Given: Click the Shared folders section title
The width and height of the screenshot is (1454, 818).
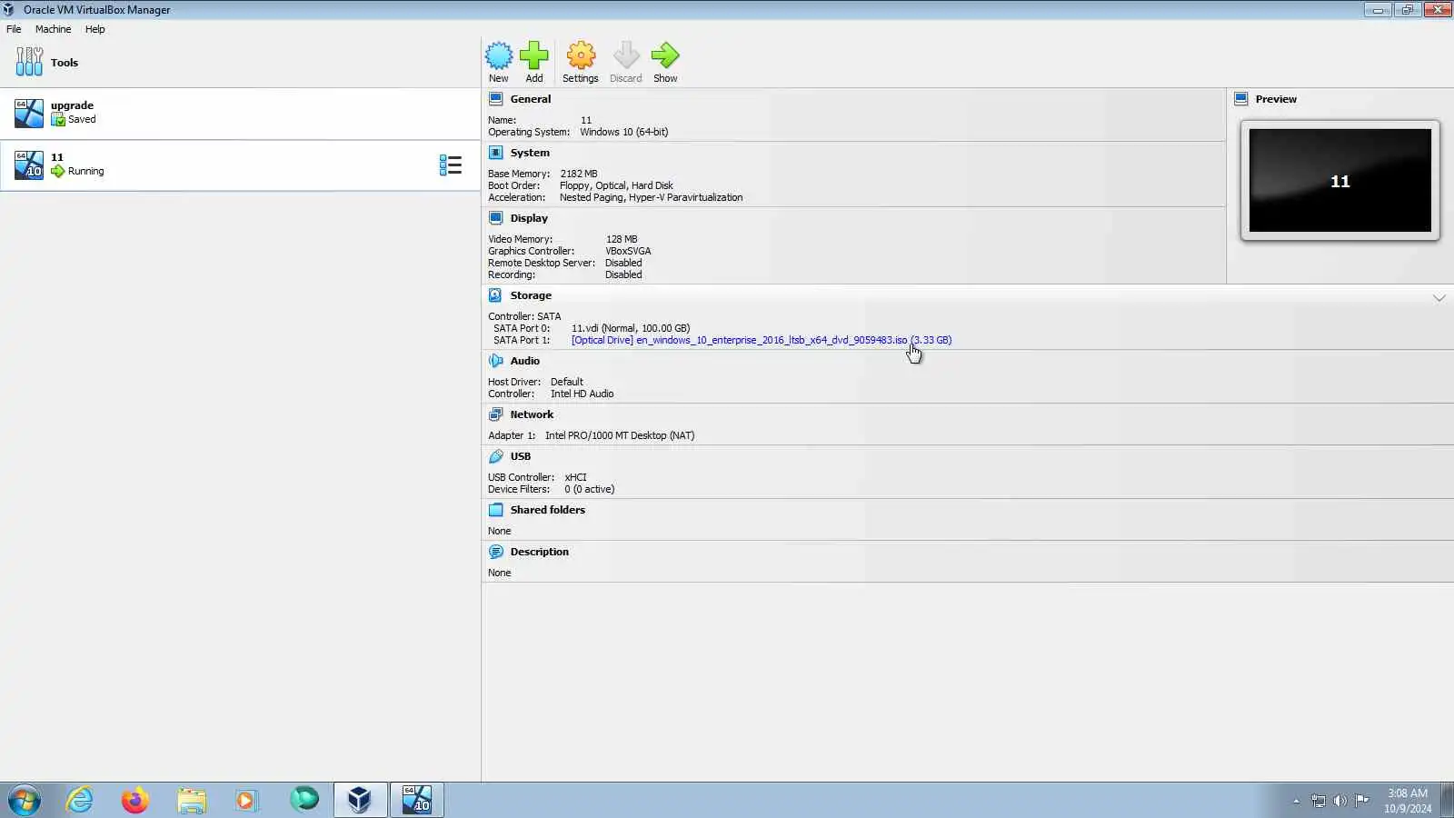Looking at the screenshot, I should click(x=548, y=510).
